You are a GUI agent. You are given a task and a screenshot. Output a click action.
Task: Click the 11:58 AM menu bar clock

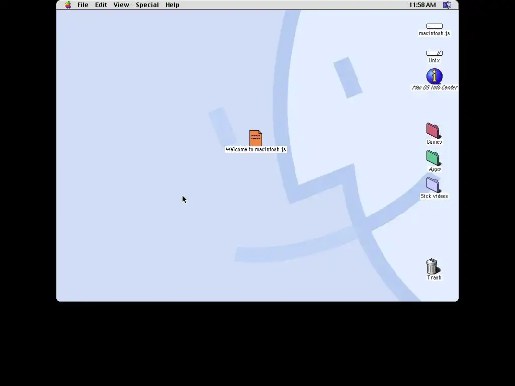422,5
